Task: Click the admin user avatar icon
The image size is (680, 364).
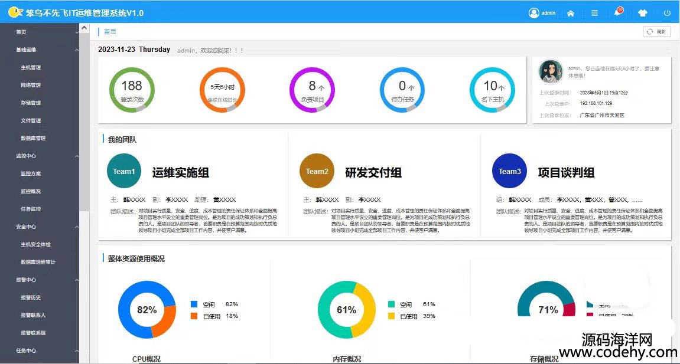Action: coord(534,13)
